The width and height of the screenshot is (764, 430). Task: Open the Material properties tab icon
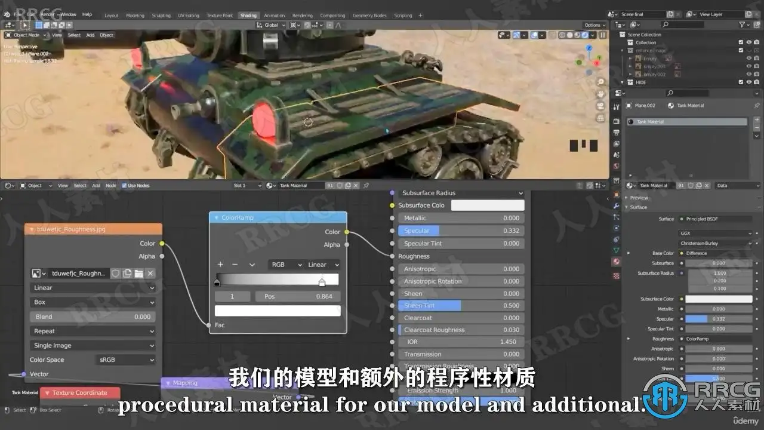(616, 262)
